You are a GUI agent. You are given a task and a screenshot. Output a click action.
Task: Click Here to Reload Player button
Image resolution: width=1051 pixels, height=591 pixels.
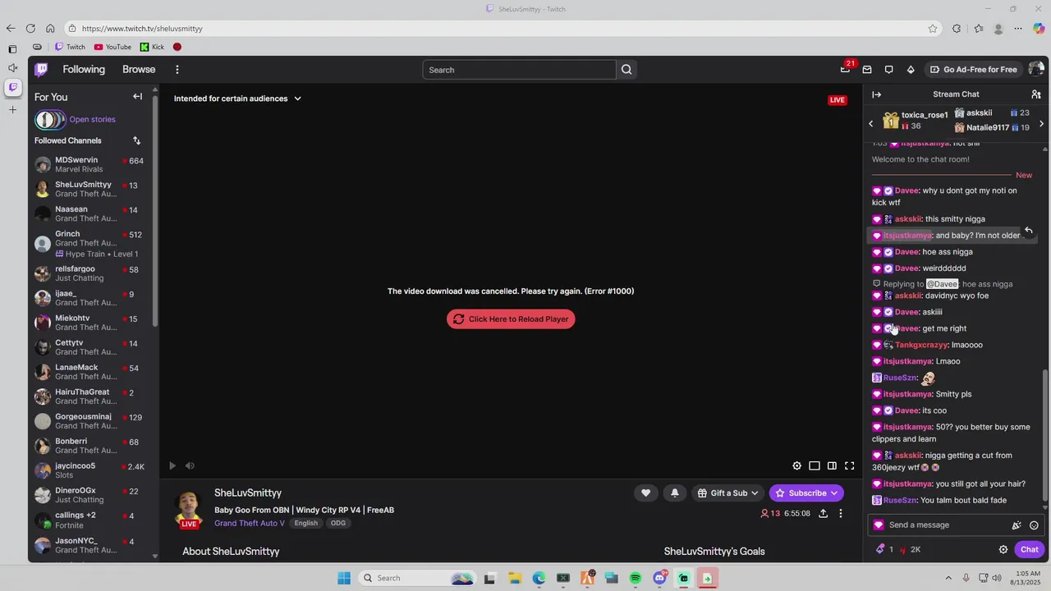[511, 319]
